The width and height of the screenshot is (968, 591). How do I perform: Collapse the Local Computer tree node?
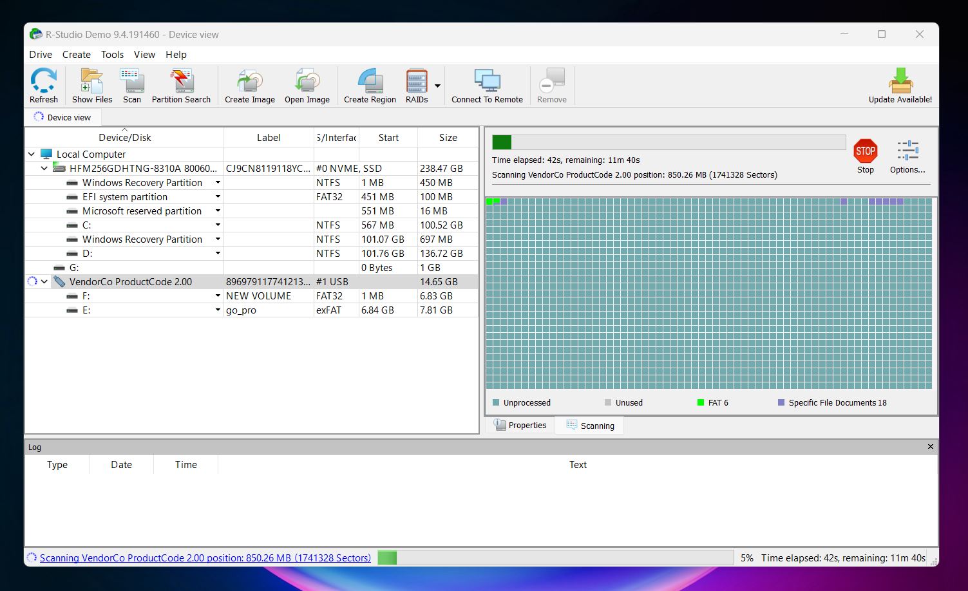click(x=32, y=154)
